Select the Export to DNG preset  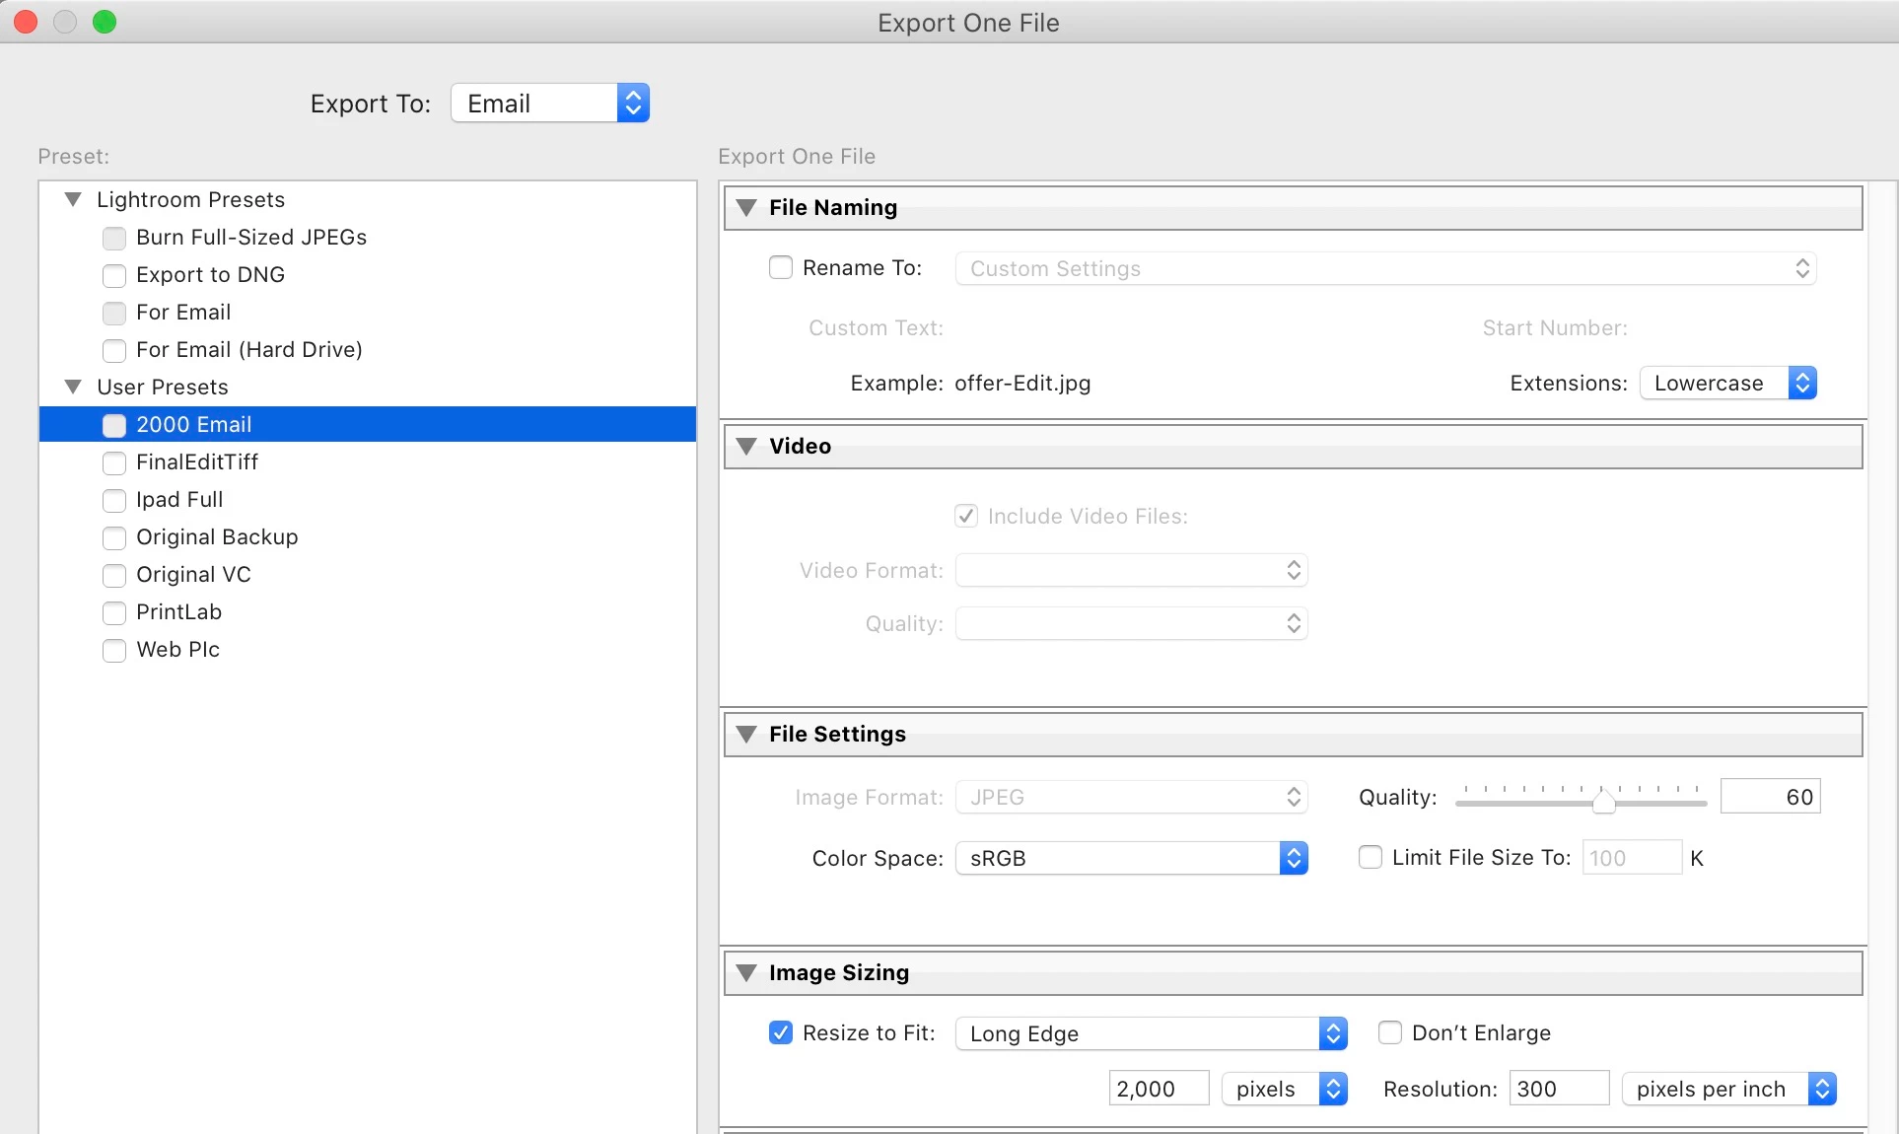point(210,275)
